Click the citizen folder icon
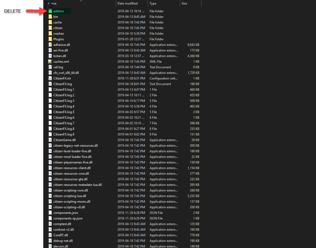This screenshot has height=248, width=316. [50, 28]
